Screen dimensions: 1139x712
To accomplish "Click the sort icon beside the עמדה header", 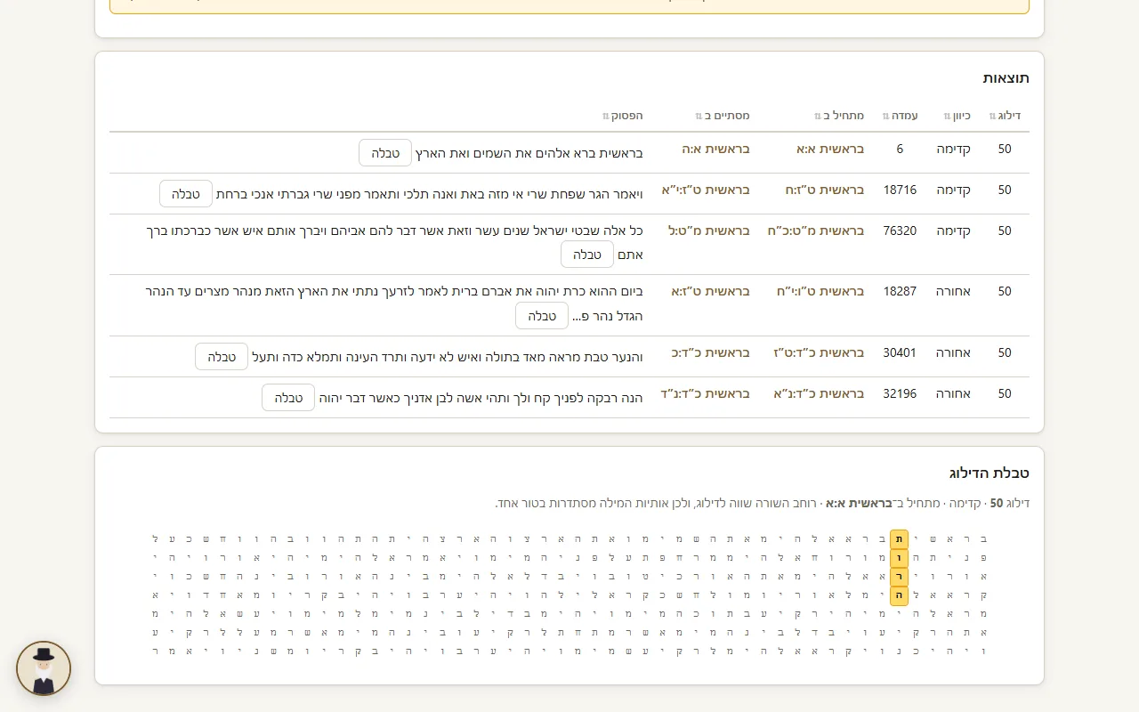I will (x=885, y=117).
